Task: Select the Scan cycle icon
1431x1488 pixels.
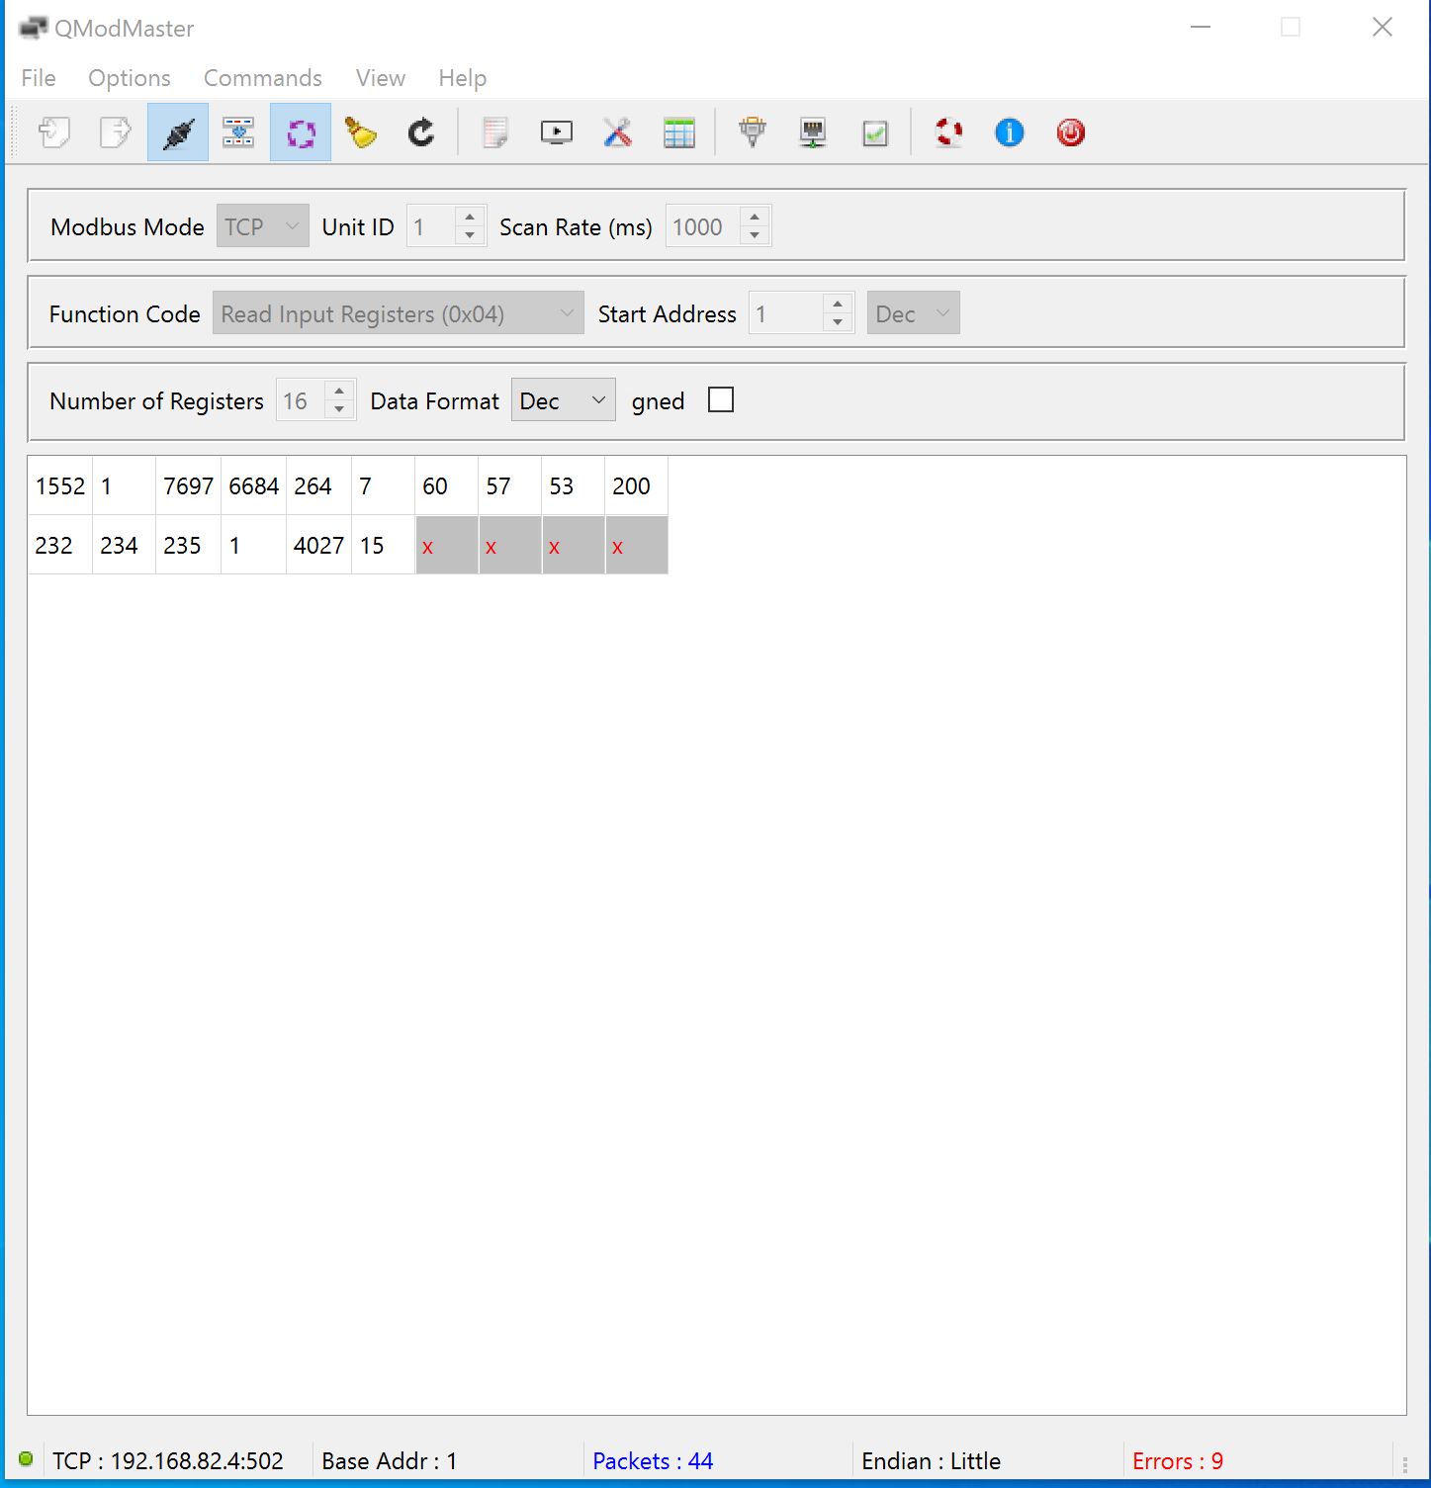Action: point(300,131)
